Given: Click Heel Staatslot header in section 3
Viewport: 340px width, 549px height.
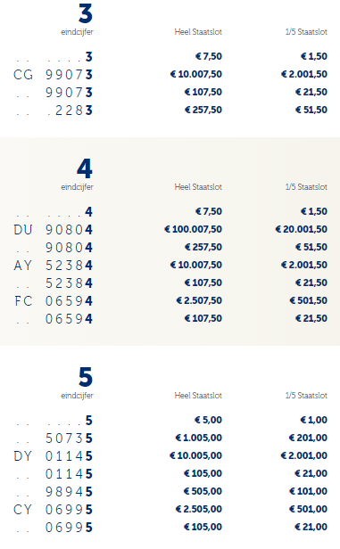Looking at the screenshot, I should click(198, 32).
